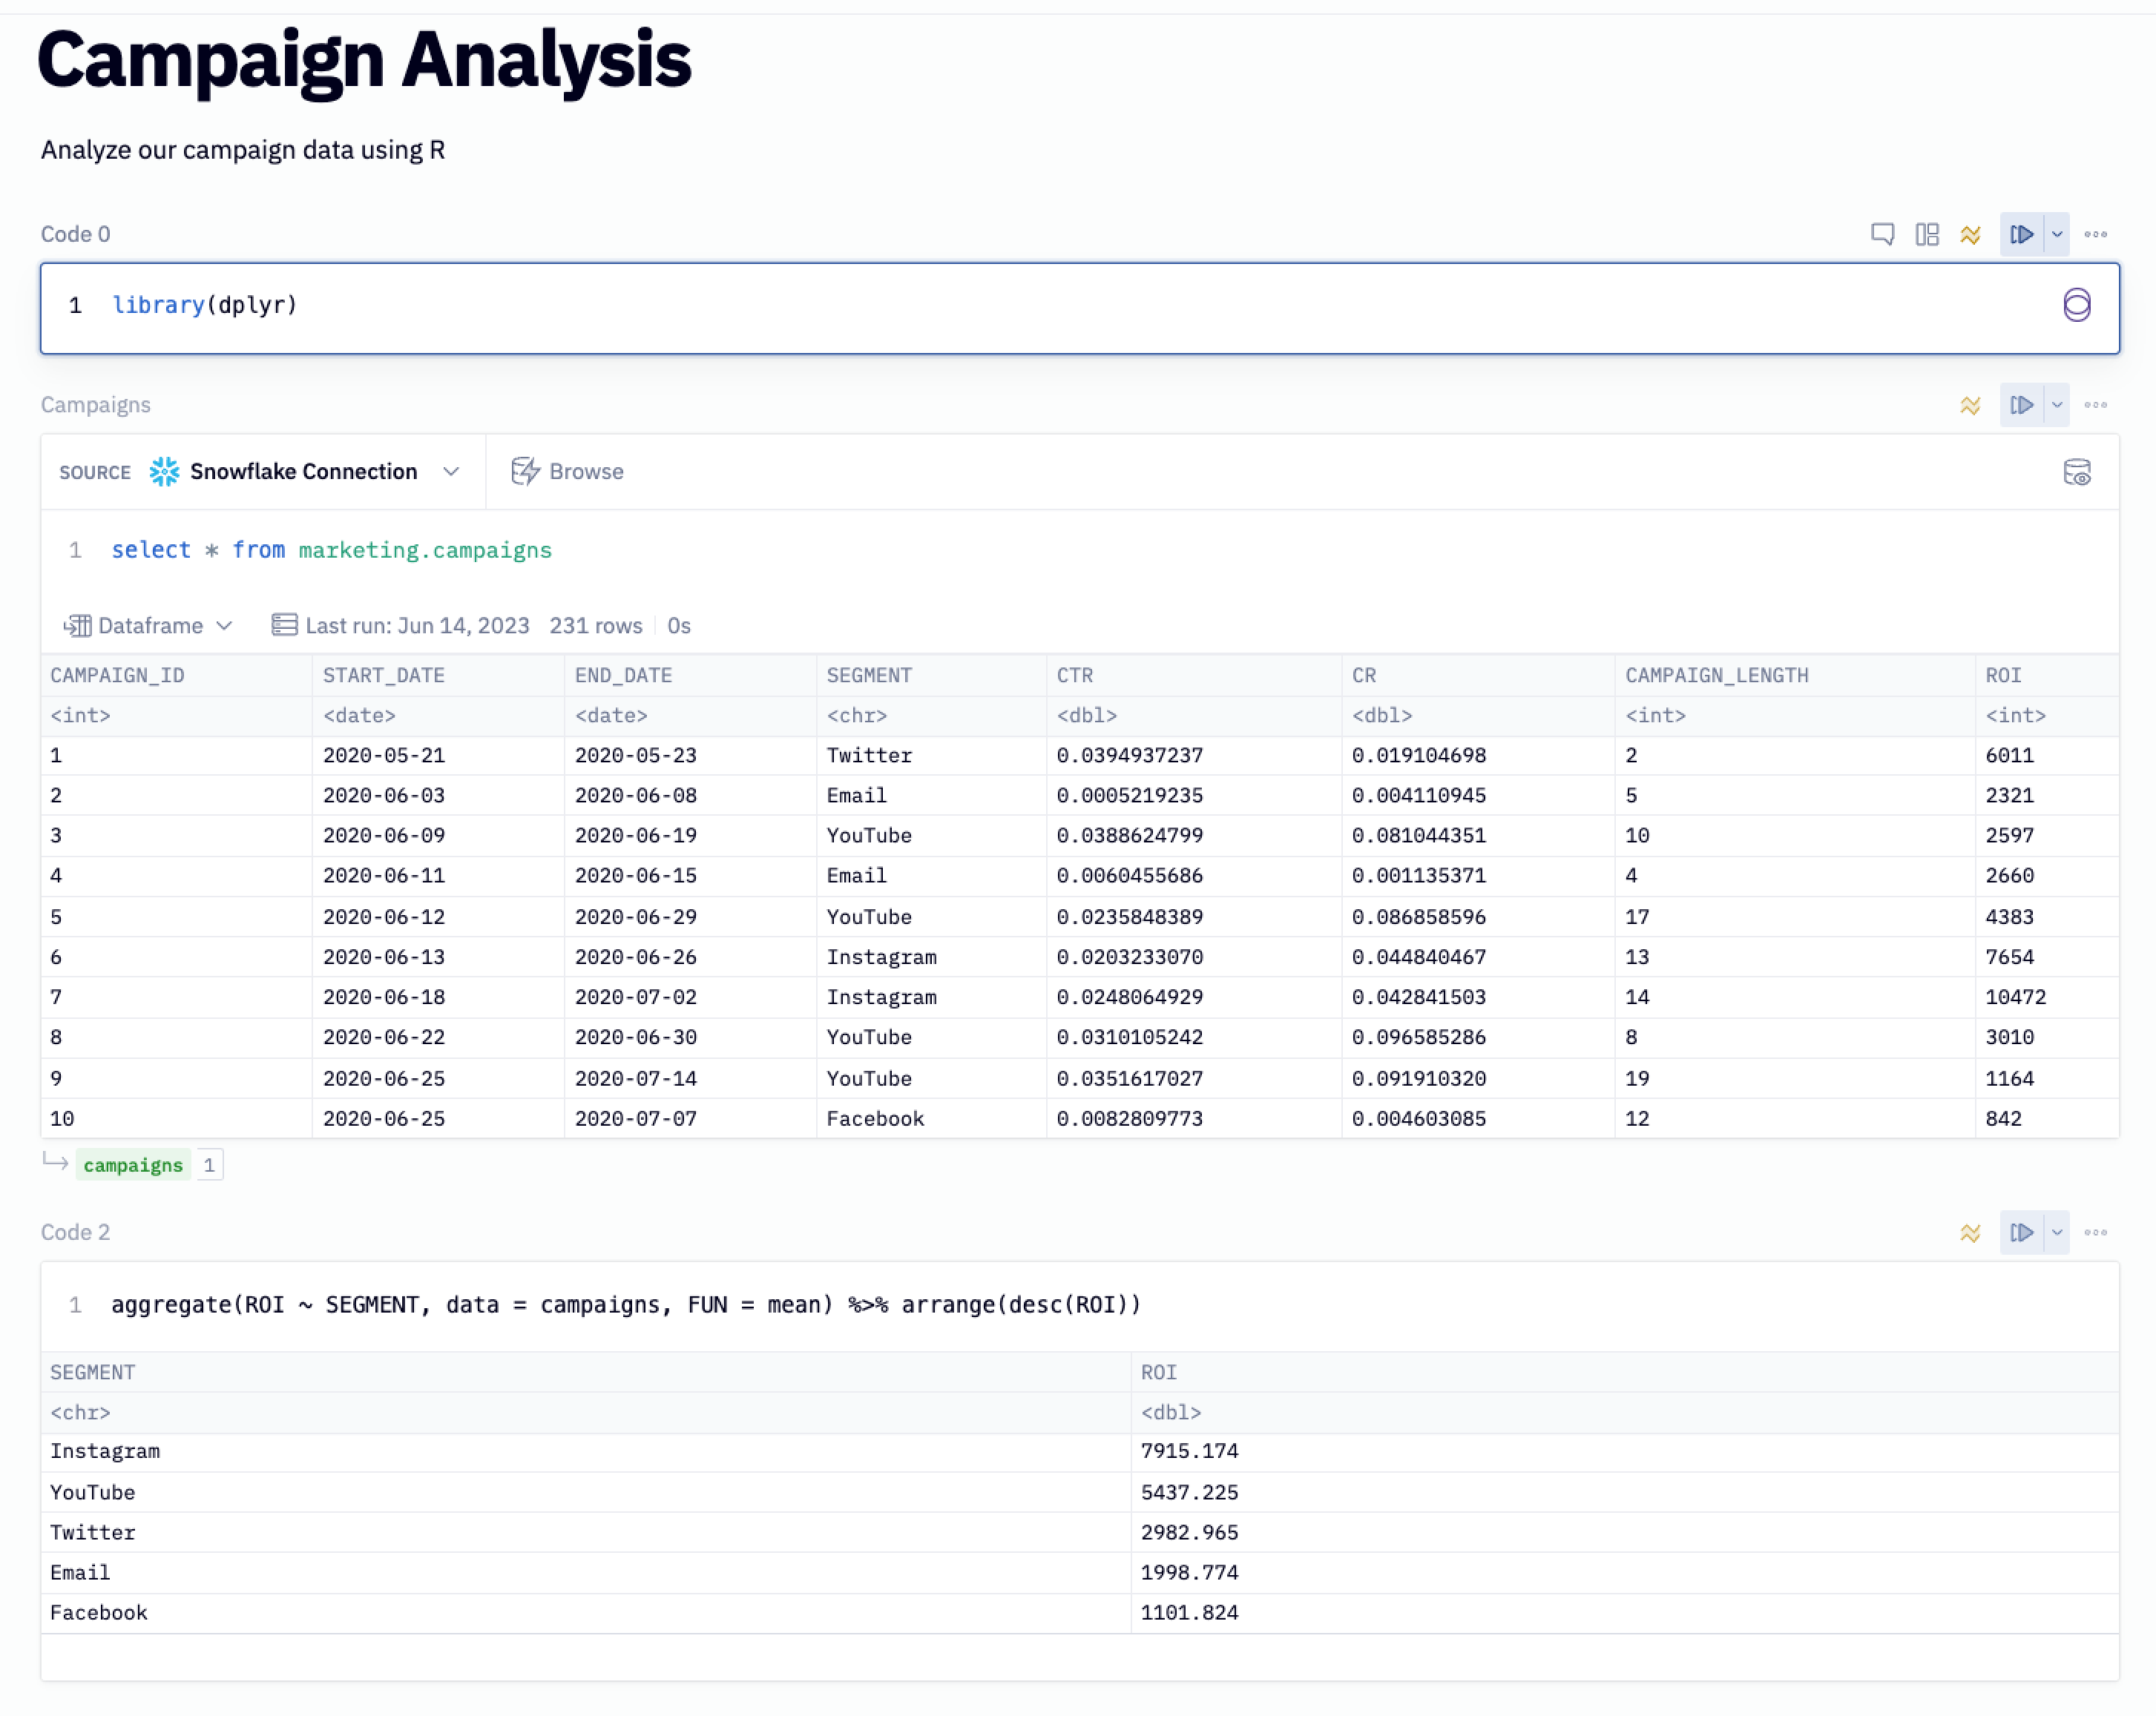Open three-dots menu for Code 2 cell
The height and width of the screenshot is (1716, 2156).
[x=2096, y=1232]
